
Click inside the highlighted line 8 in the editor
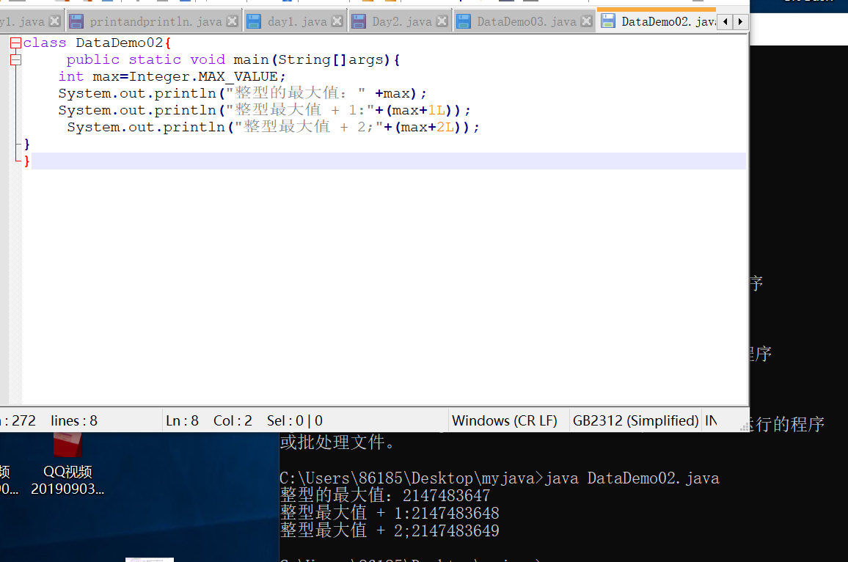point(220,160)
